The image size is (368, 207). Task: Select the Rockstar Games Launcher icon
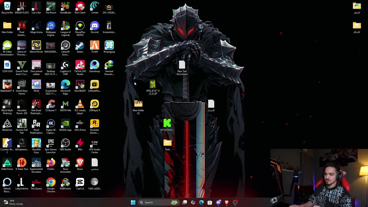pyautogui.click(x=95, y=126)
